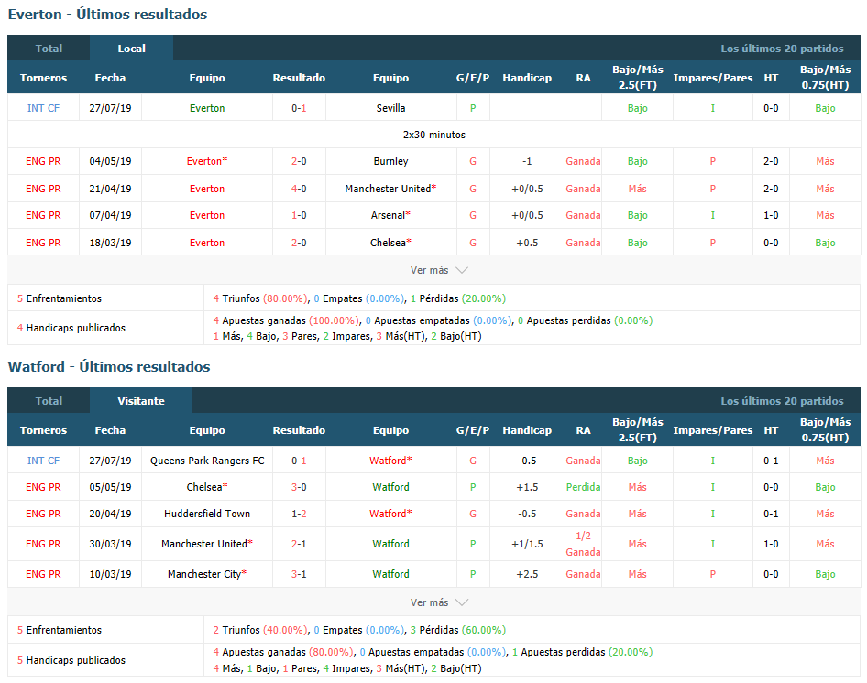Click 3-1 result of Manchester City vs Watford
Image resolution: width=867 pixels, height=683 pixels.
[x=299, y=574]
